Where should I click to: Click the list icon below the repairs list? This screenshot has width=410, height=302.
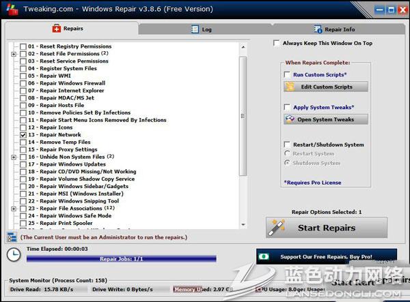click(12, 237)
